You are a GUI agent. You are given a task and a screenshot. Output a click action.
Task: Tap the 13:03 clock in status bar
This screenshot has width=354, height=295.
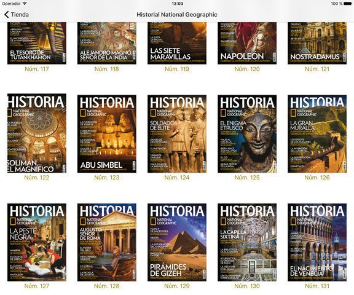178,4
